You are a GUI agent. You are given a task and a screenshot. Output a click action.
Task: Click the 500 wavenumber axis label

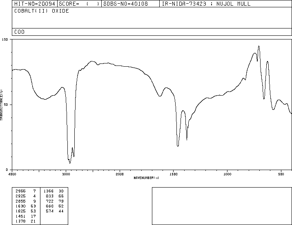[281, 174]
